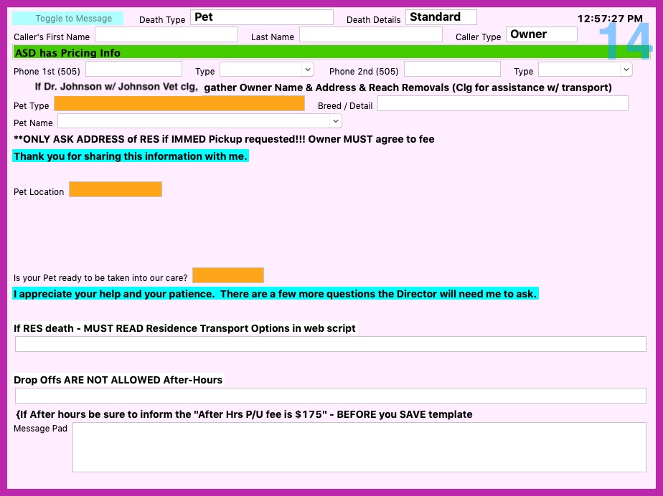This screenshot has height=496, width=663.
Task: Select the Death Details field showing Standard
Action: pyautogui.click(x=441, y=17)
